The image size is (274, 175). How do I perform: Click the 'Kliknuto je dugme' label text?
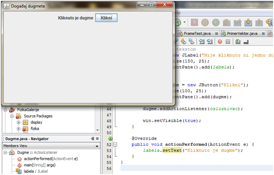pos(76,18)
